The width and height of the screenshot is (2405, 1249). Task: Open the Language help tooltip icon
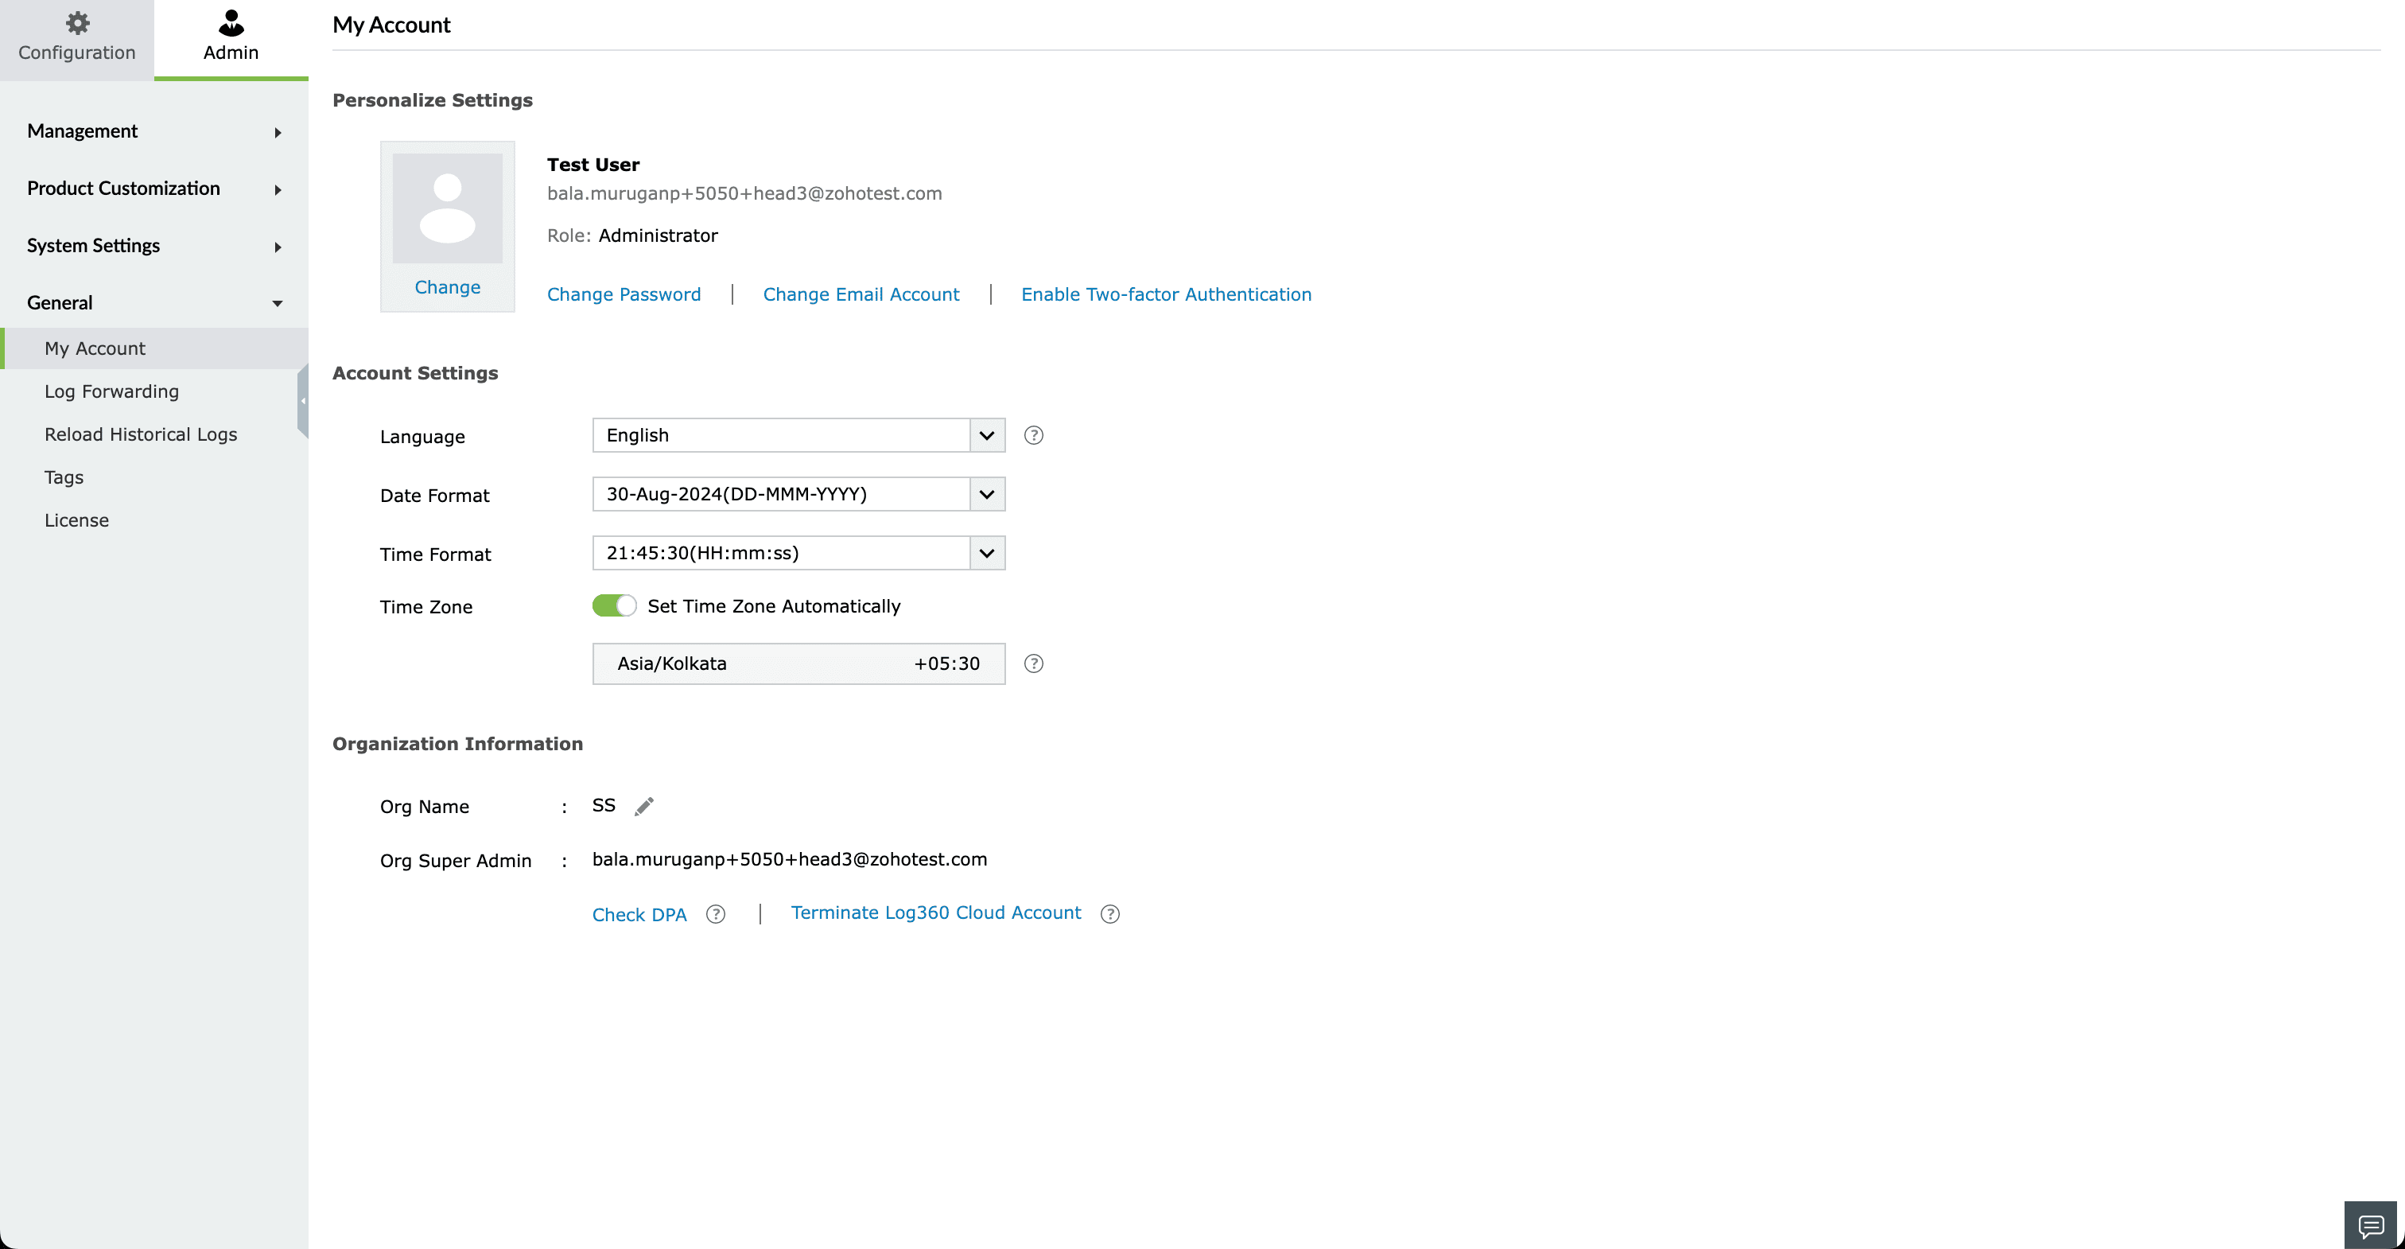(x=1034, y=434)
